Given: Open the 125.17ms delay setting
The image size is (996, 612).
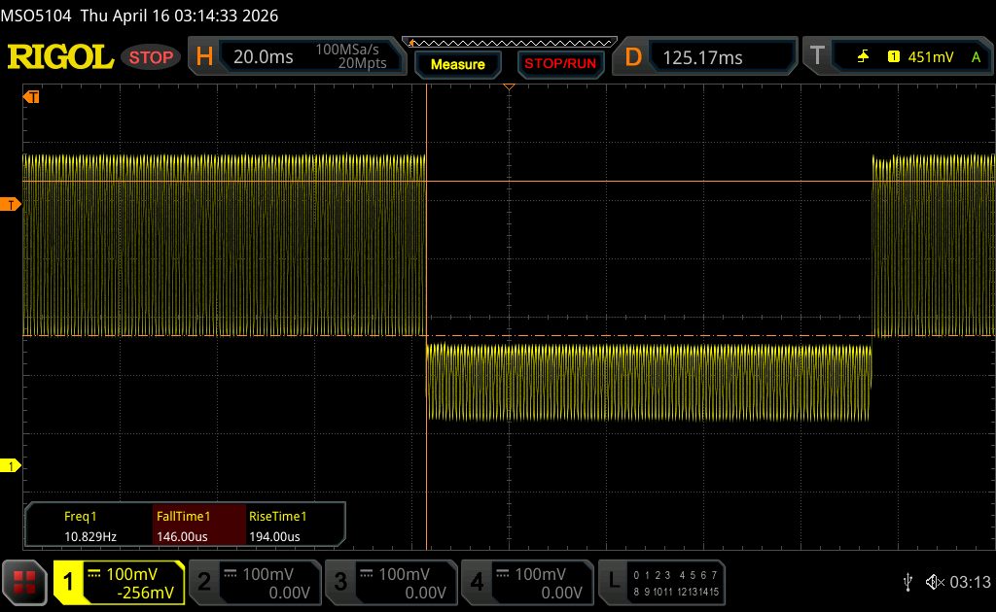Looking at the screenshot, I should coord(702,57).
